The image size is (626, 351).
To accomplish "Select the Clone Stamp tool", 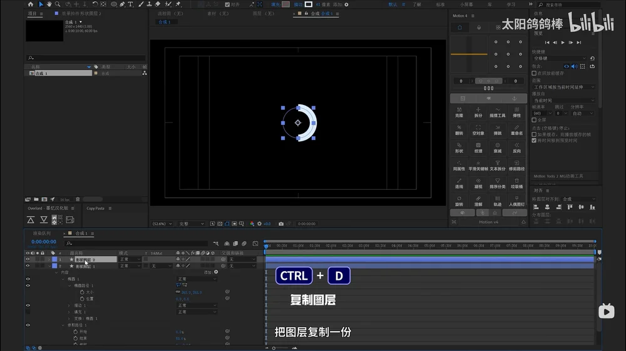I will click(149, 4).
